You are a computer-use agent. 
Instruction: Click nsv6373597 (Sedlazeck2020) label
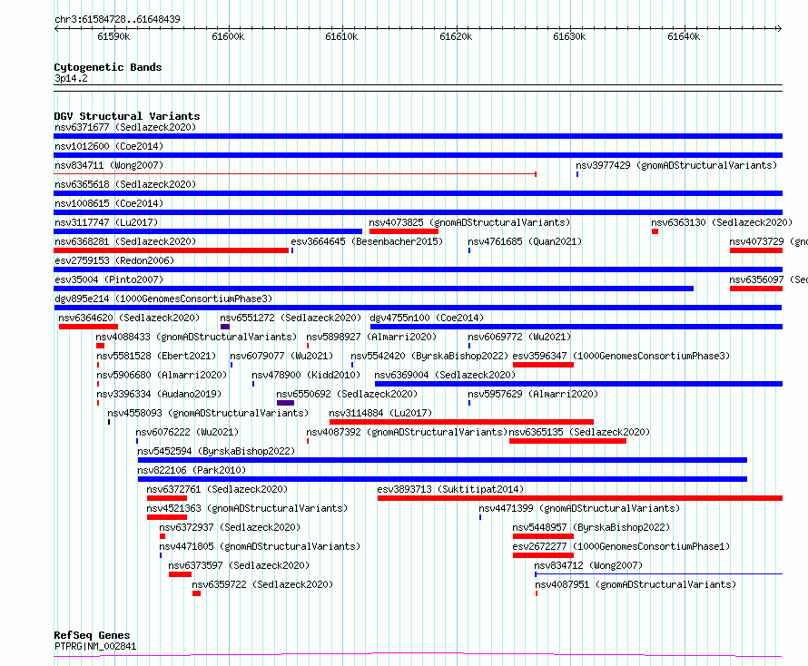239,565
